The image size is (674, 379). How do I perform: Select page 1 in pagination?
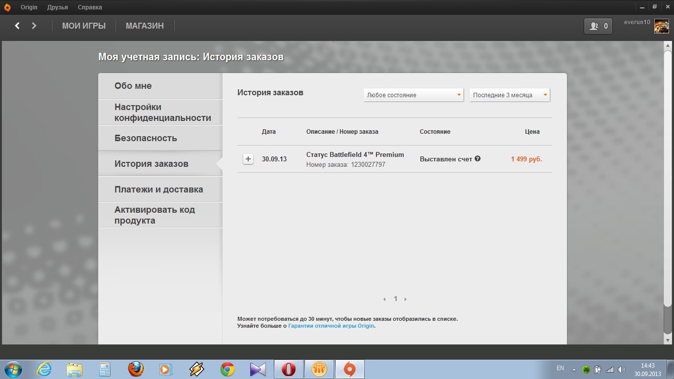coord(395,299)
